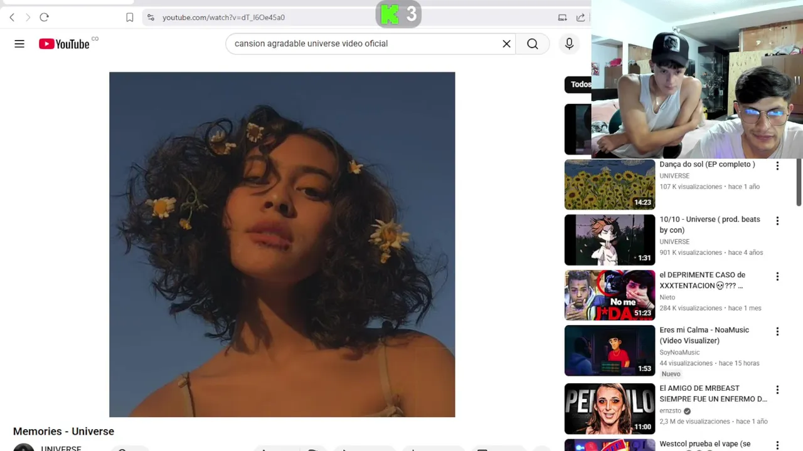Open el DEPRIMENTE CASO title link
This screenshot has height=451, width=803.
(x=702, y=280)
